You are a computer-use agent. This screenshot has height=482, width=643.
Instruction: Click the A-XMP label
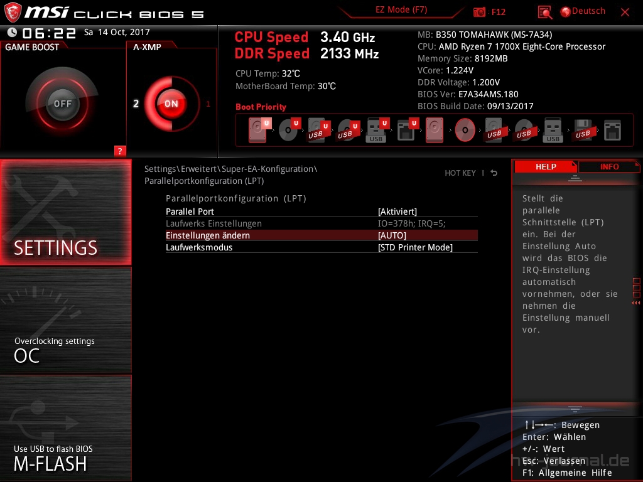(147, 47)
